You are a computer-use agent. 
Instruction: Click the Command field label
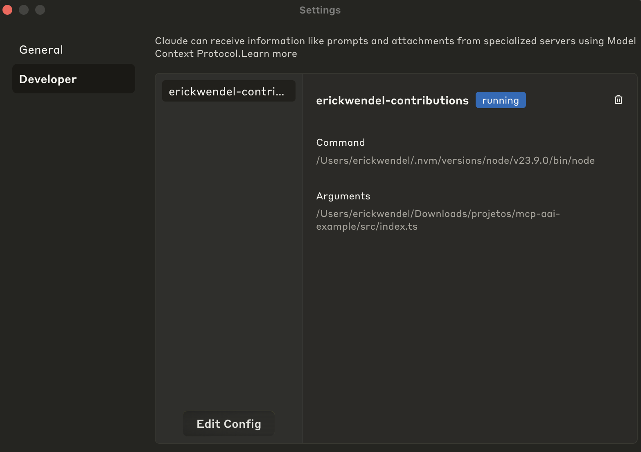340,142
